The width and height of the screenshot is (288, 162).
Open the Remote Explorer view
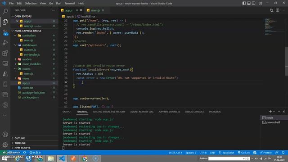(x=5, y=63)
